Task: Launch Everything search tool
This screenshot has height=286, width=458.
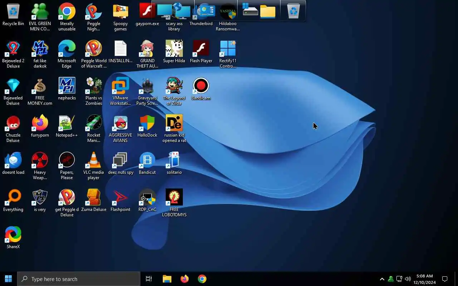Action: [x=13, y=200]
